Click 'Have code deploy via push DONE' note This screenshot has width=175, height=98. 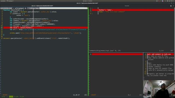point(161,65)
